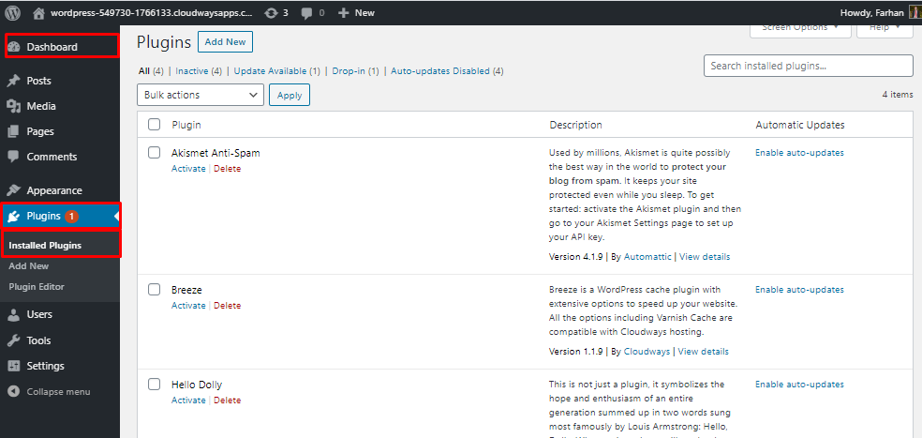
Task: Click the home site icon in admin bar
Action: pyautogui.click(x=38, y=12)
